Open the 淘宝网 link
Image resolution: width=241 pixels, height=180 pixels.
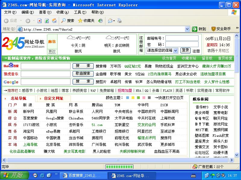[28, 131]
